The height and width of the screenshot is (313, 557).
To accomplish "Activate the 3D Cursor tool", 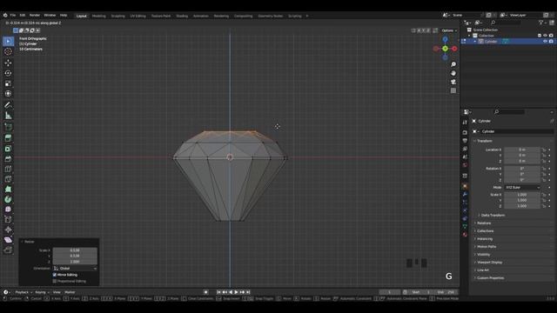I will (8, 52).
